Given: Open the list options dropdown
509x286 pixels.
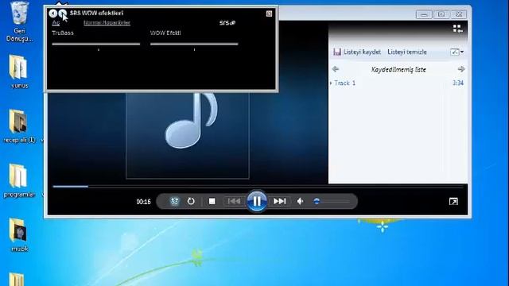Looking at the screenshot, I should [457, 52].
